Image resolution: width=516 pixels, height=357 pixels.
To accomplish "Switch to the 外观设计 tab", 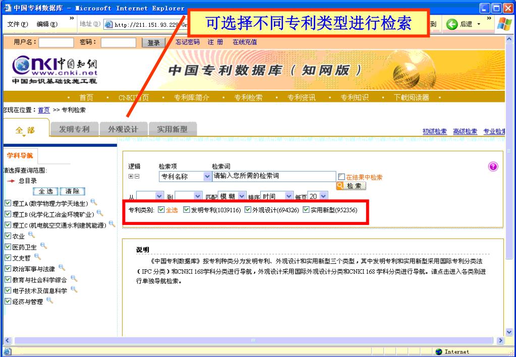I will point(124,129).
